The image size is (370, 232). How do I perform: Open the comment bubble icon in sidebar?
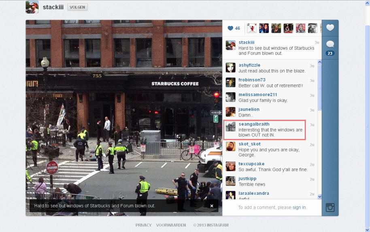(330, 44)
